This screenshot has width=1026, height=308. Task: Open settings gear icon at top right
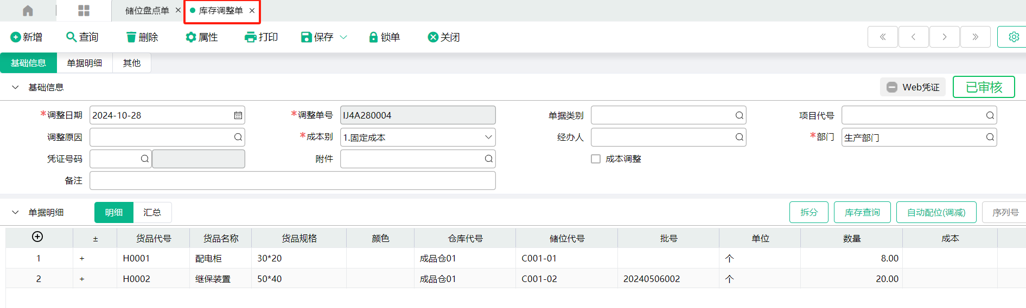1013,37
